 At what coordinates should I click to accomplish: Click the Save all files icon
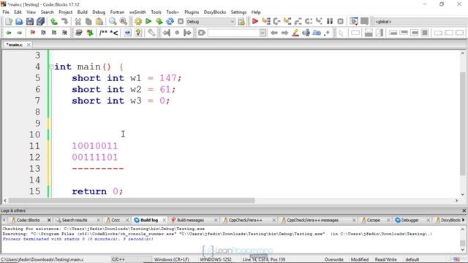[x=40, y=21]
